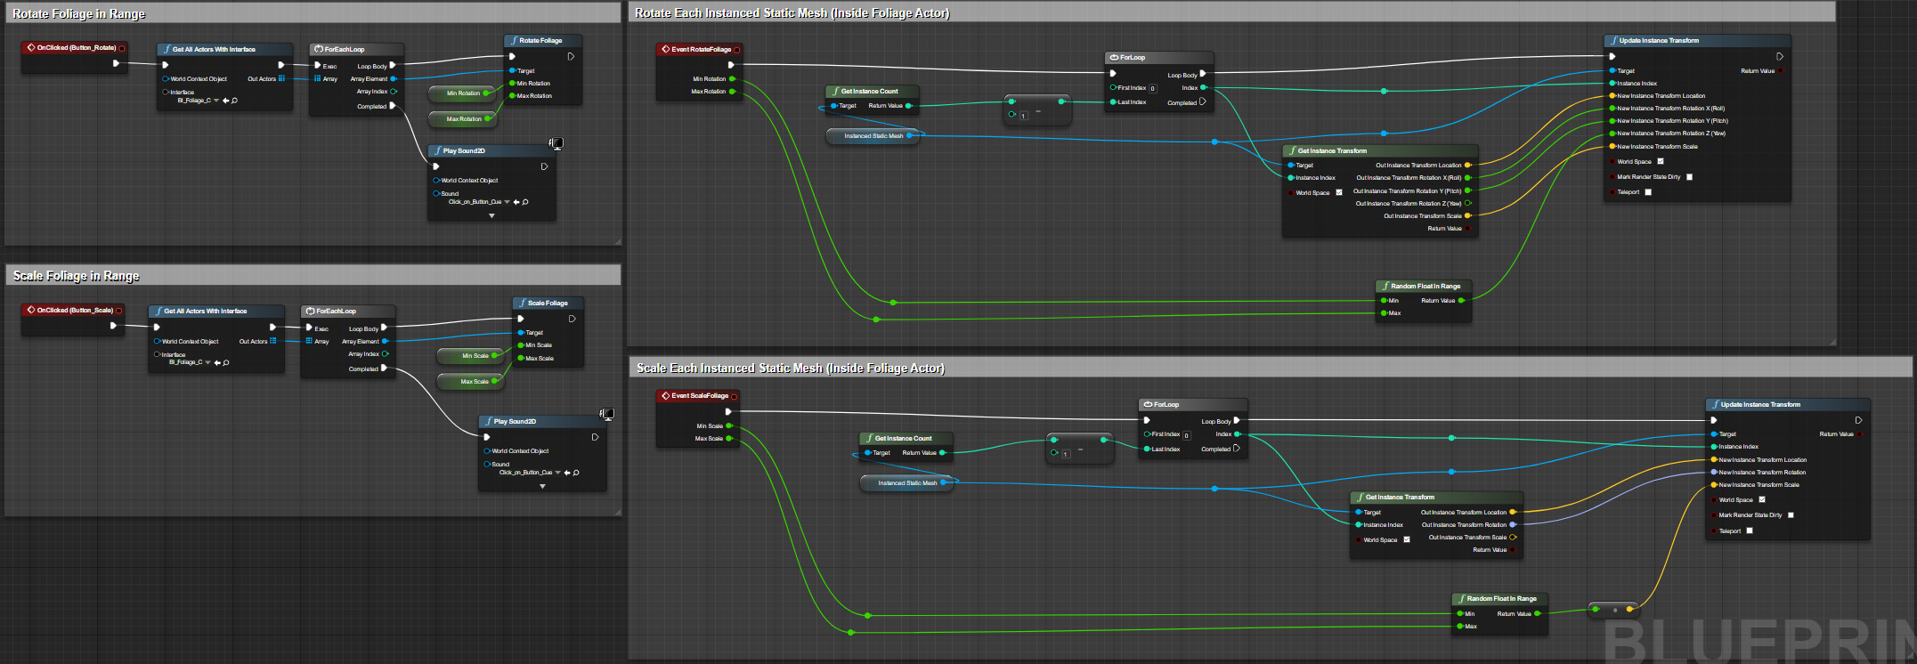Select Random Float in Range node title, Scale section

1501,598
